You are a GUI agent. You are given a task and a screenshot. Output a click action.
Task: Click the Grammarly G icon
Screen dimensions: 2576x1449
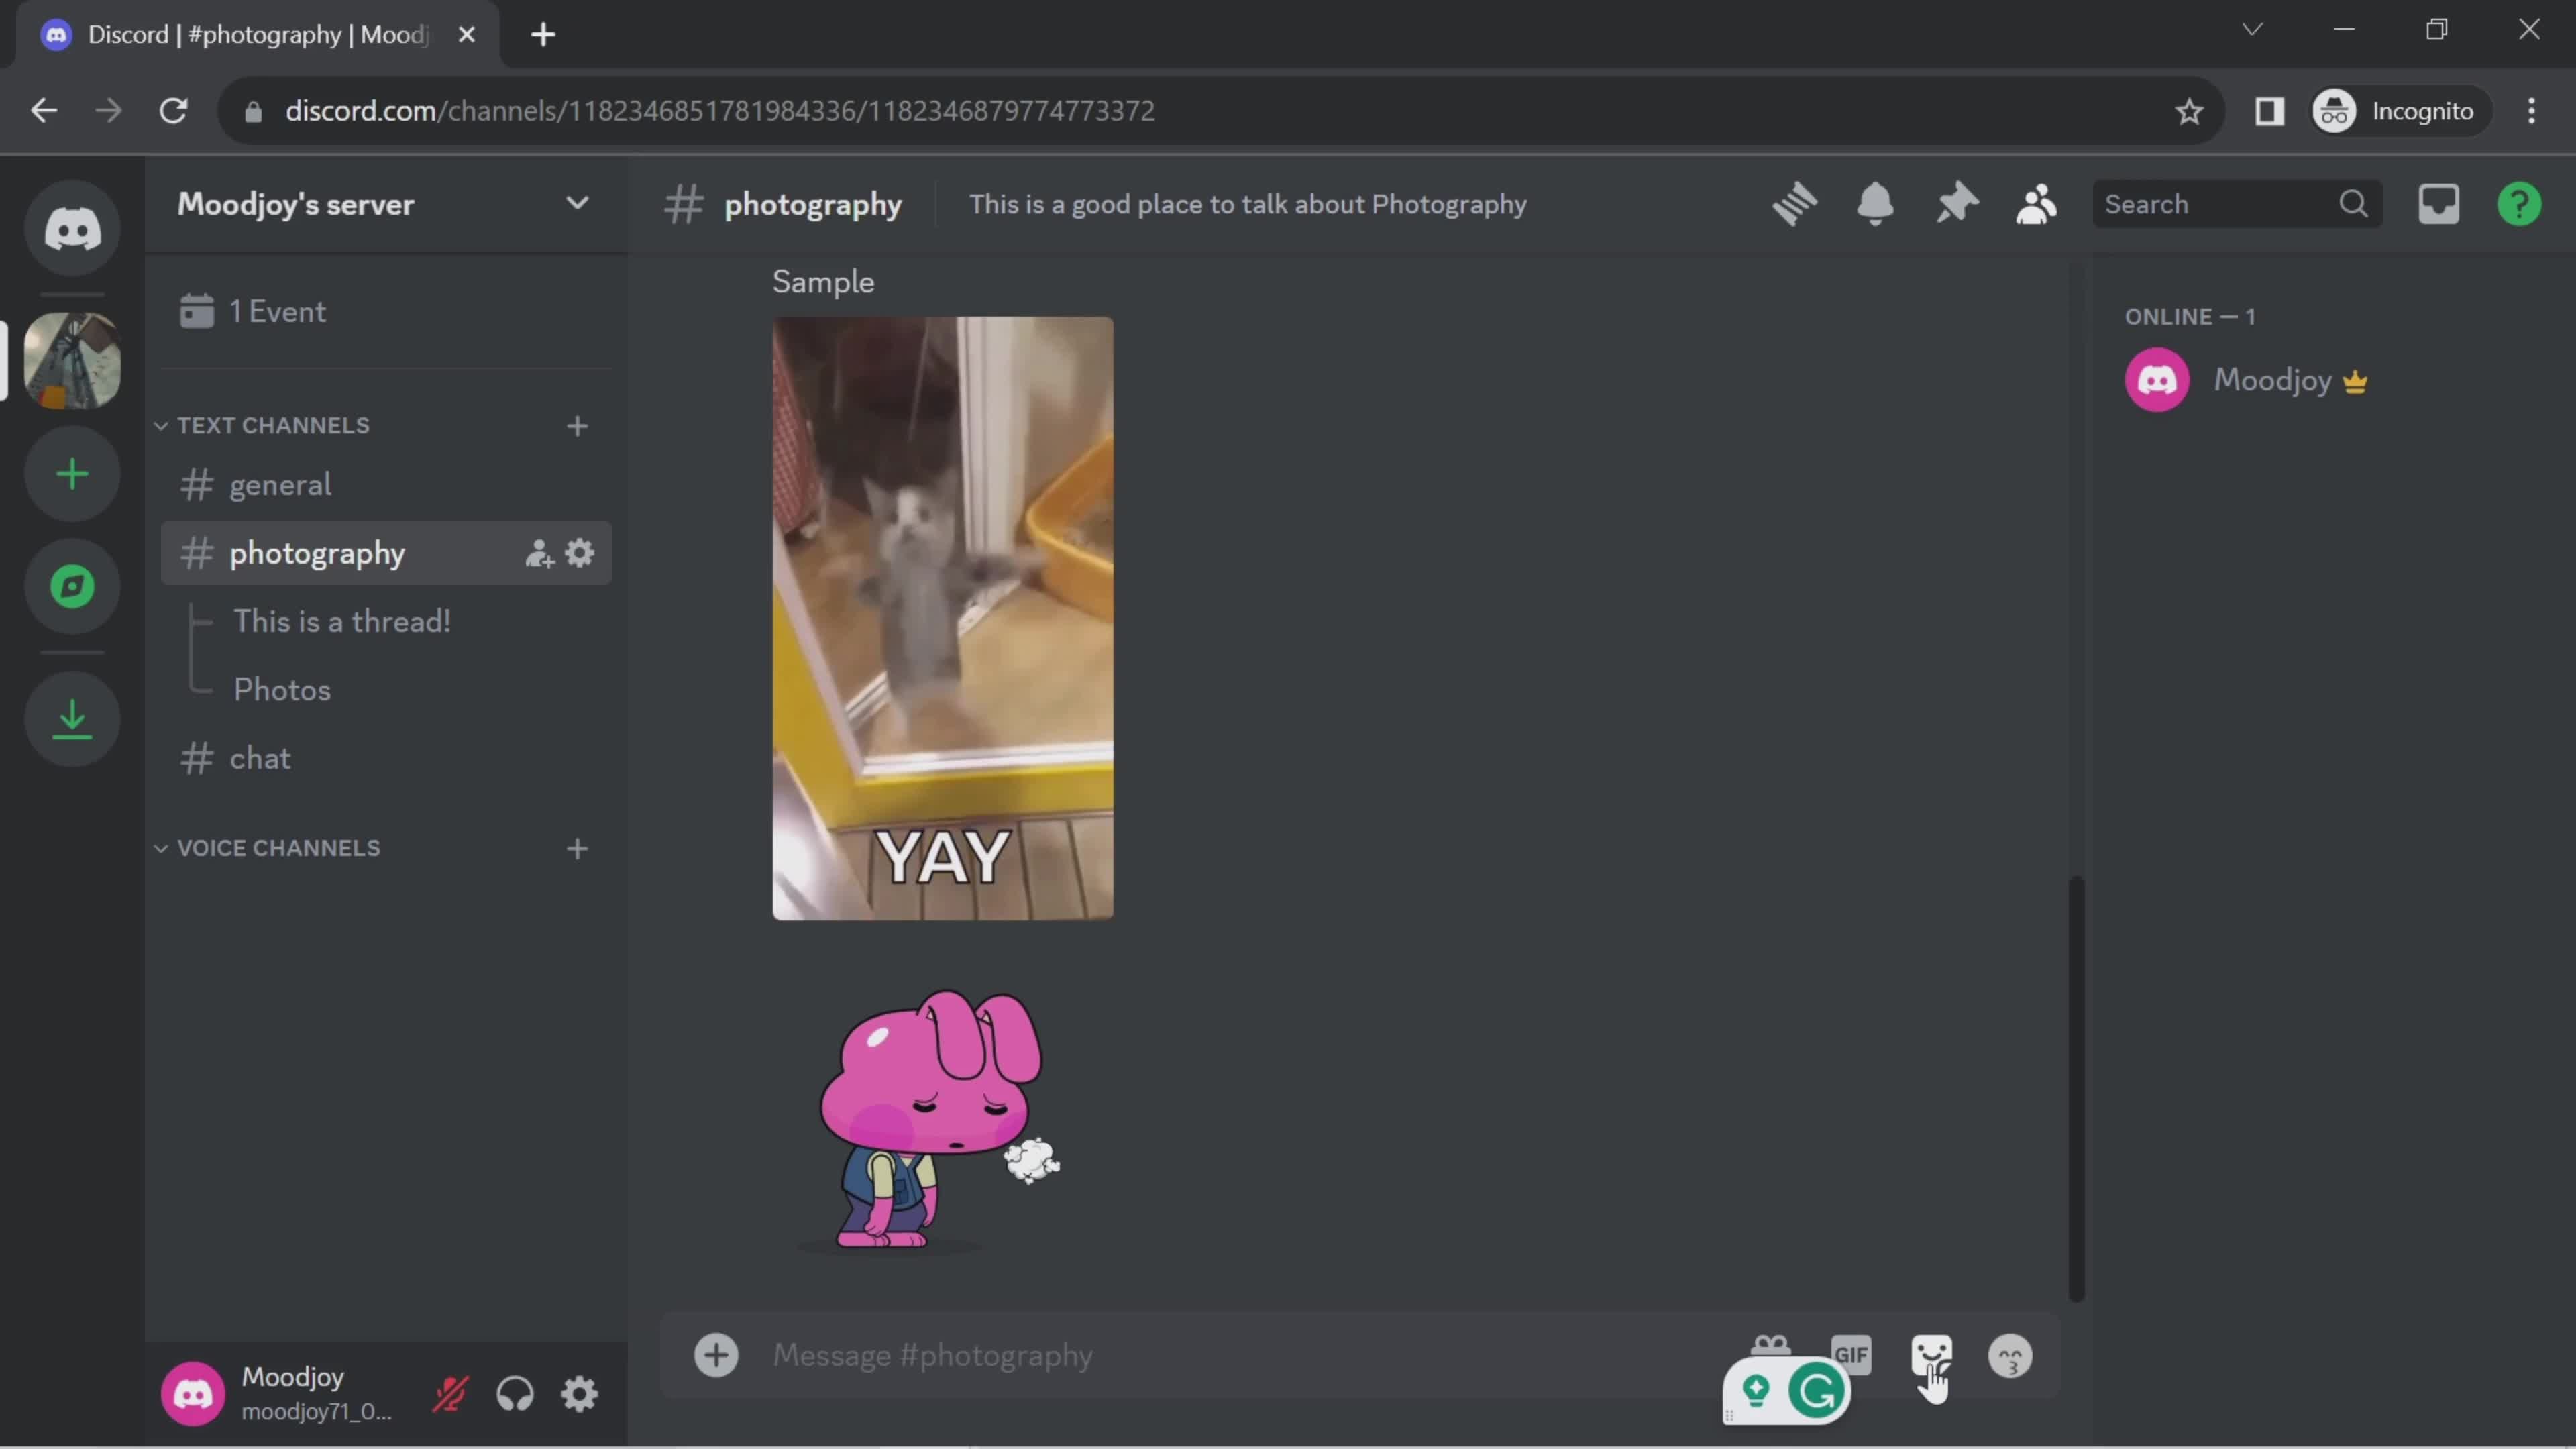1816,1391
